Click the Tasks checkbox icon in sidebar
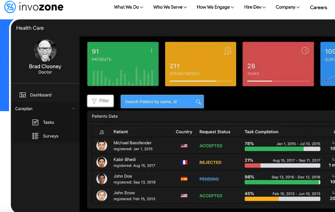The height and width of the screenshot is (212, 335). click(36, 122)
